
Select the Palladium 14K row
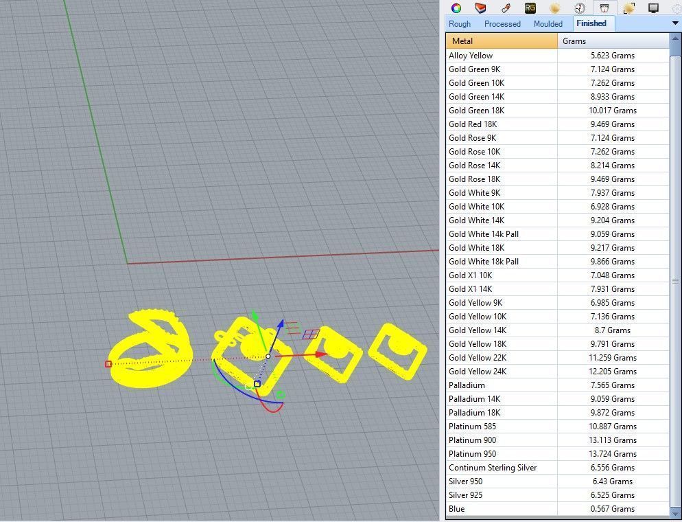(x=557, y=399)
